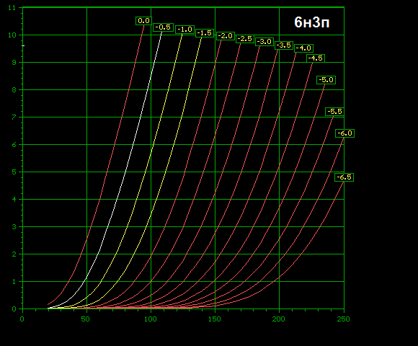Click the y-axis value 2

coord(14,254)
